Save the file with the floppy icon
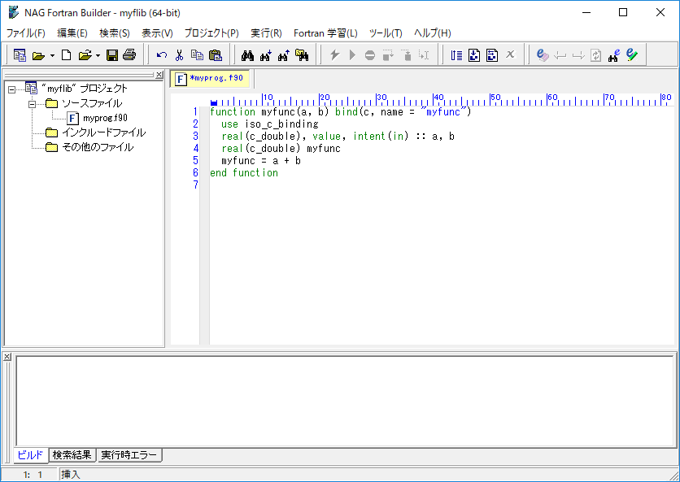Viewport: 680px width, 482px height. point(112,55)
